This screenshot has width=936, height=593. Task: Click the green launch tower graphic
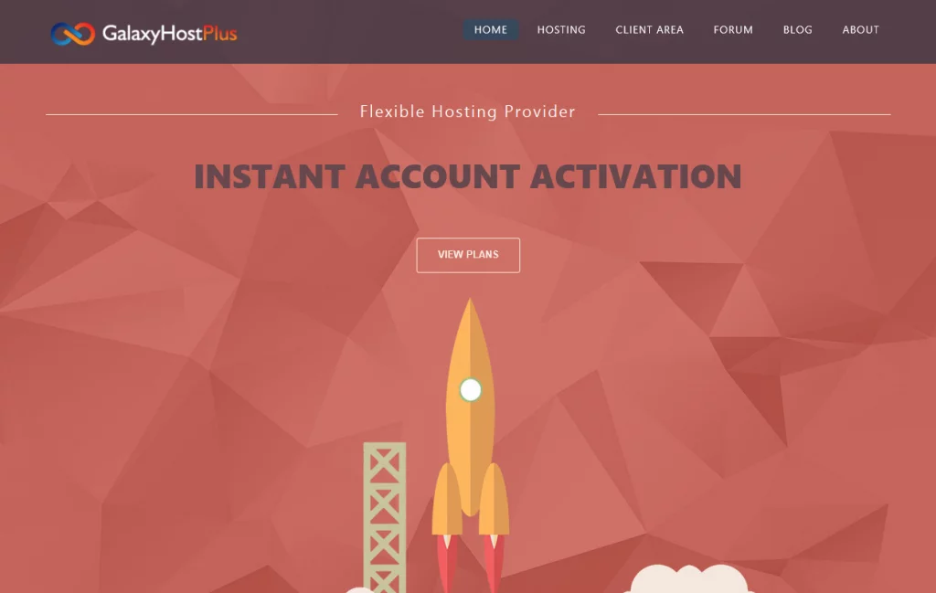(x=385, y=517)
